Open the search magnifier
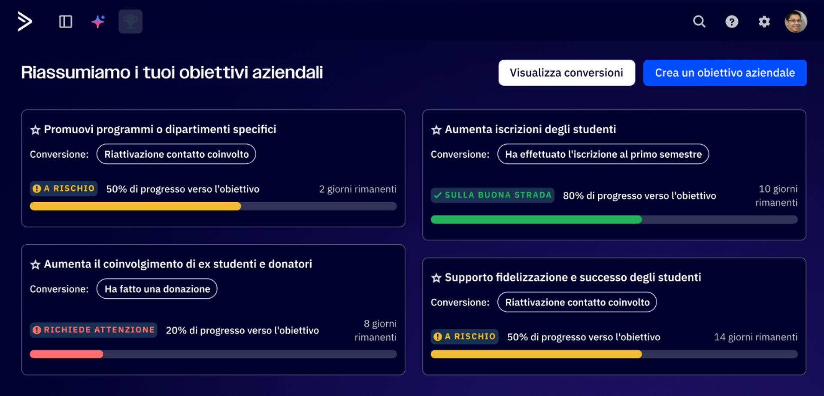The height and width of the screenshot is (396, 824). (x=699, y=21)
